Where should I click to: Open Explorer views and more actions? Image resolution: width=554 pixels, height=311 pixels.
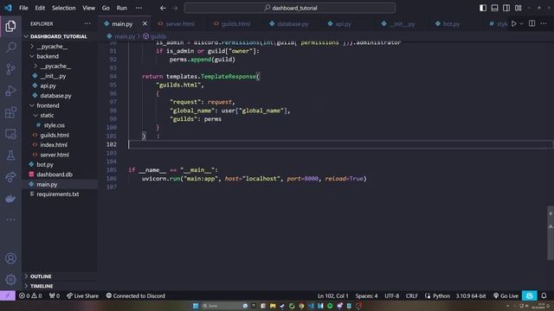[x=87, y=23]
